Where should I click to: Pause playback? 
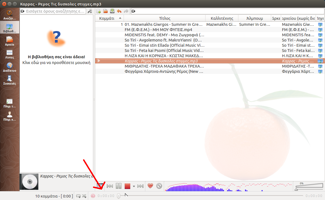(x=119, y=186)
